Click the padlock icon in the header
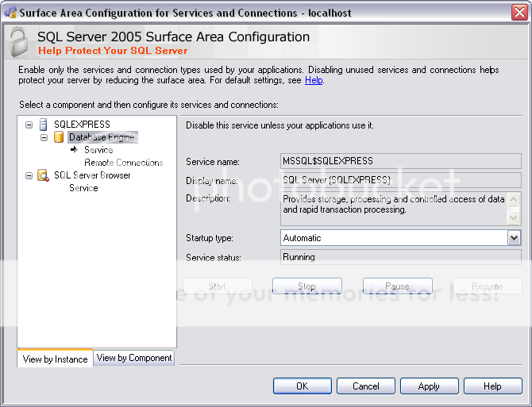Image resolution: width=532 pixels, height=407 pixels. [19, 42]
